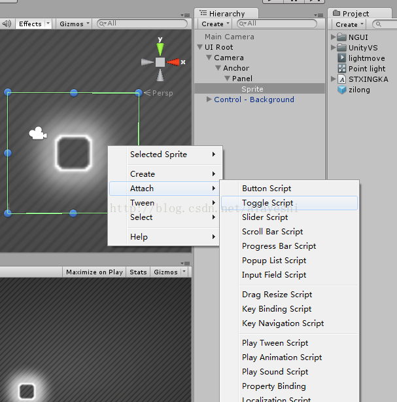Toggle the Stats overlay in Game view
Image resolution: width=397 pixels, height=402 pixels.
138,272
